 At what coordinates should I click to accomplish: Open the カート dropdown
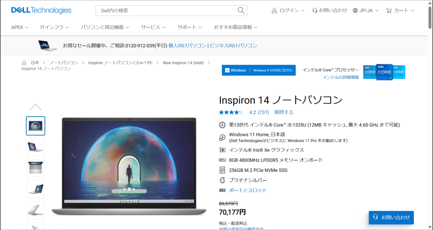400,11
